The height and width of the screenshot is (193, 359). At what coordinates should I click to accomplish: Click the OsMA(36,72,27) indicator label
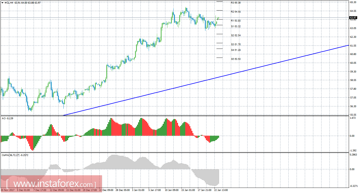tap(15, 155)
